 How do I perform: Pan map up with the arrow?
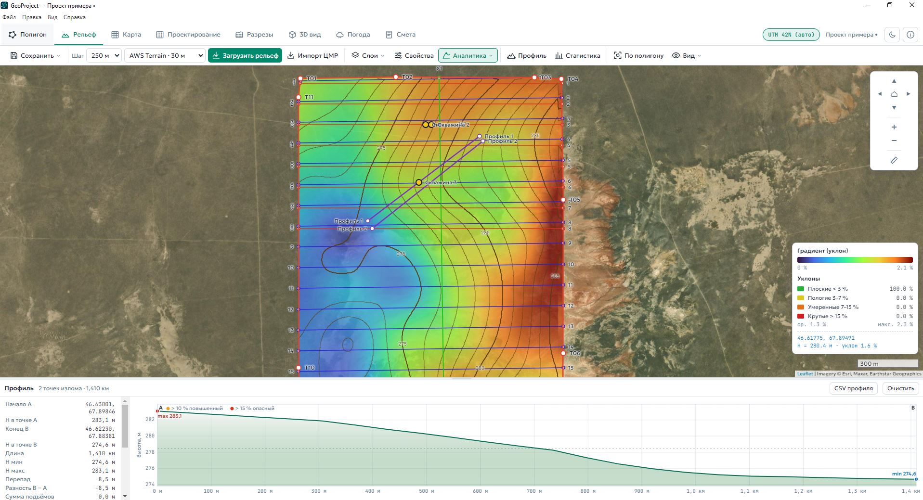[x=894, y=81]
